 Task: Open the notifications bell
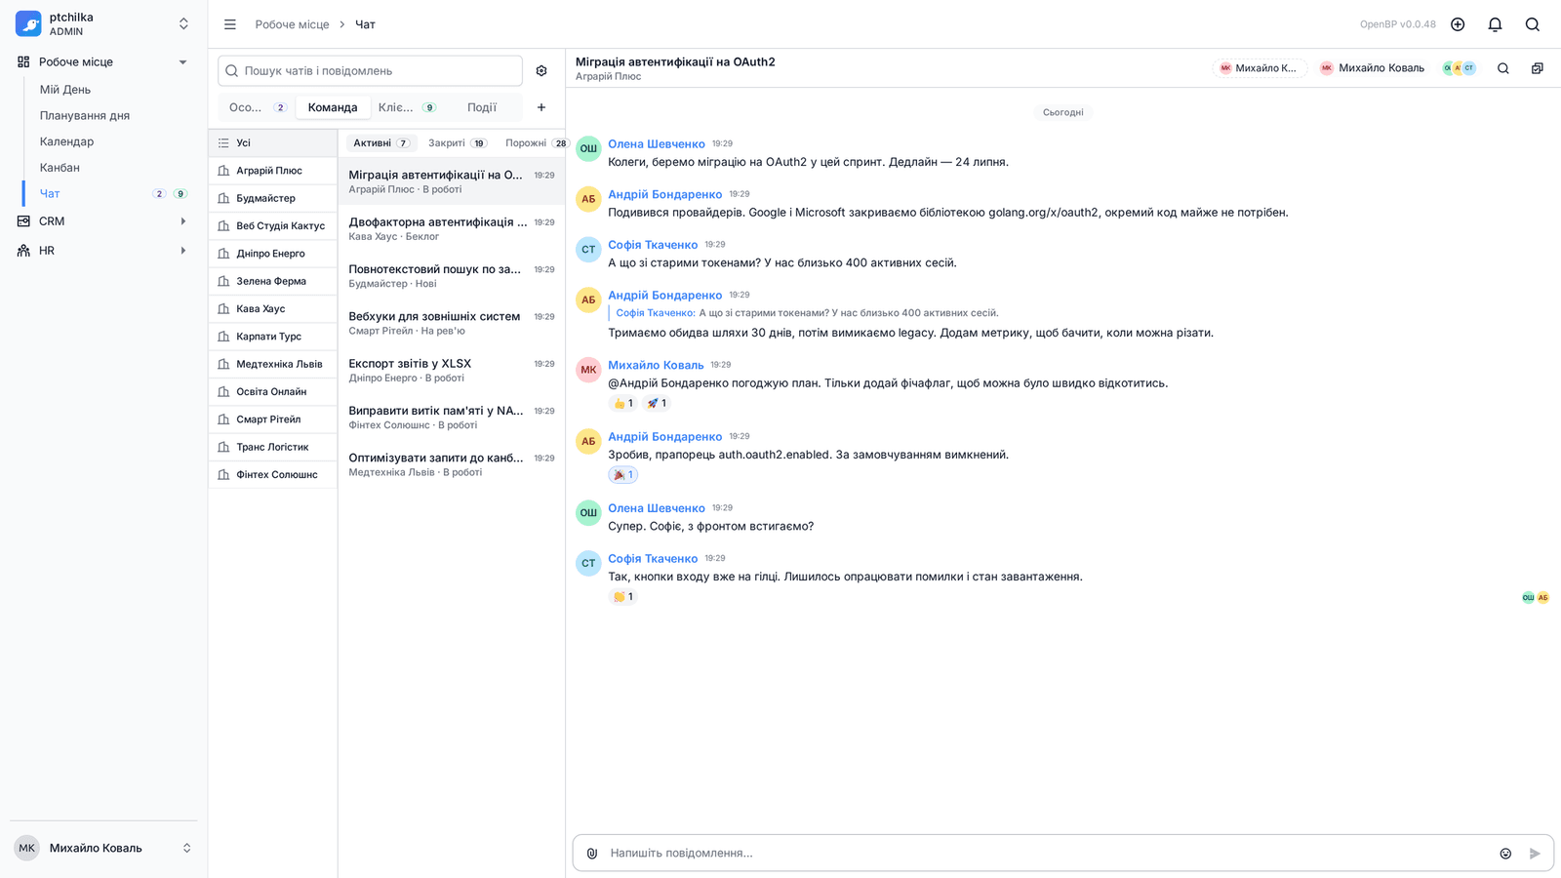[x=1495, y=24]
